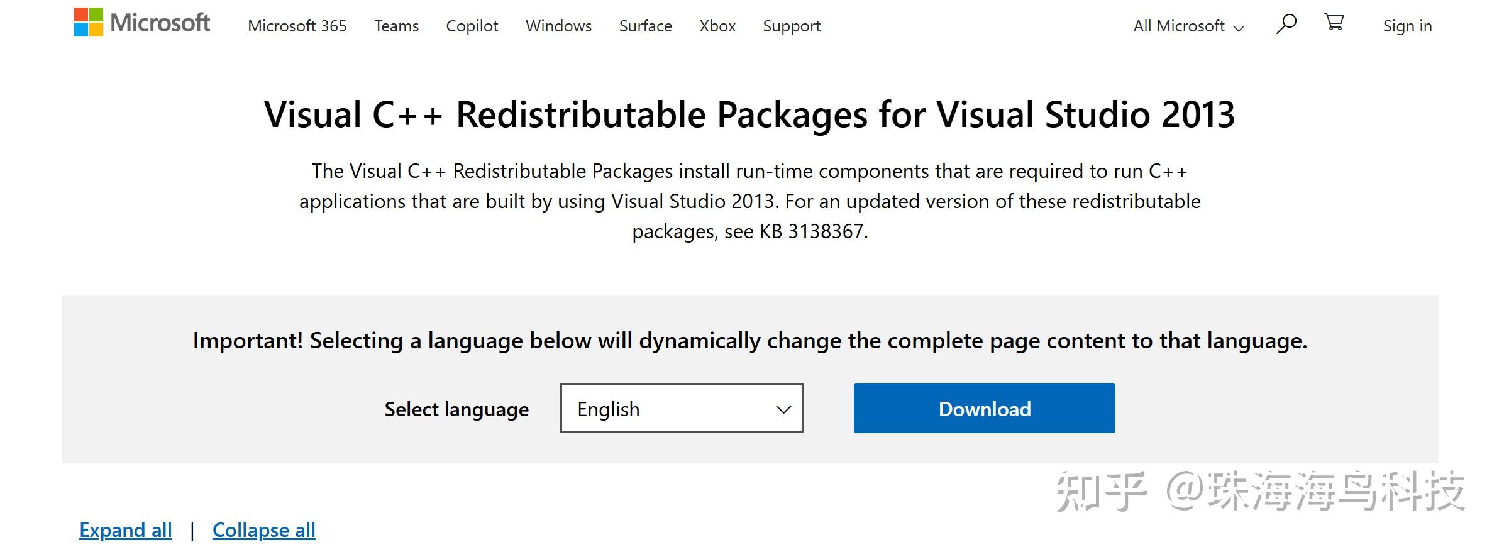Select Copilot in the top navigation

click(x=472, y=26)
